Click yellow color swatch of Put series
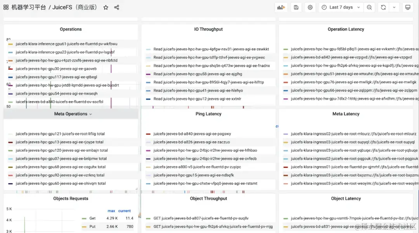The height and width of the screenshot is (233, 419). [84, 227]
